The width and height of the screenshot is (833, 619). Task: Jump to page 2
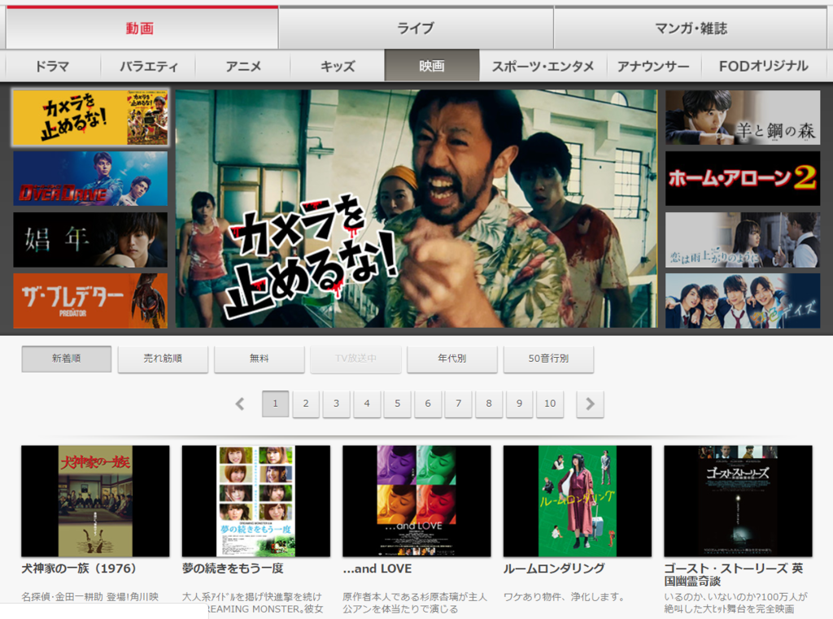click(306, 403)
